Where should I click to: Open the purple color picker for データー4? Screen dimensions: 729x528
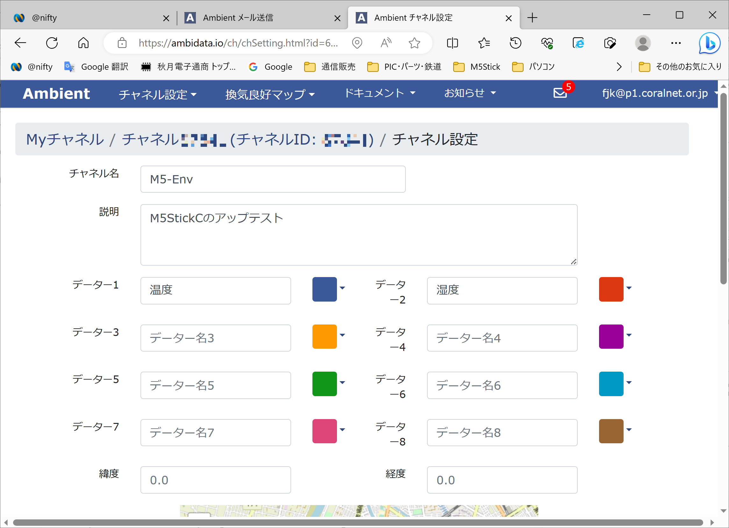[x=615, y=336]
